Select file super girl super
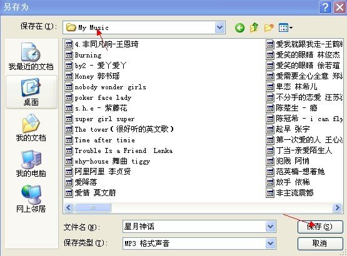This screenshot has height=256, width=347. pos(100,119)
